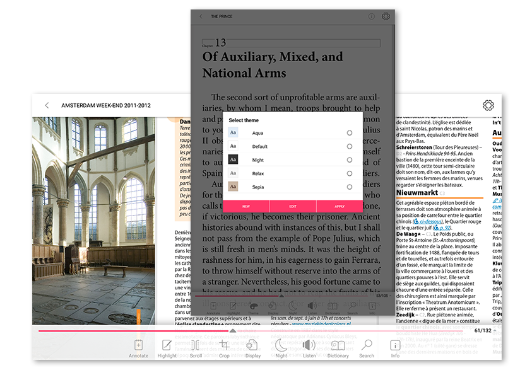This screenshot has width=520, height=375.
Task: Click the 'Of Auxiliary, Mixed, and' chapter heading
Action: point(273,57)
